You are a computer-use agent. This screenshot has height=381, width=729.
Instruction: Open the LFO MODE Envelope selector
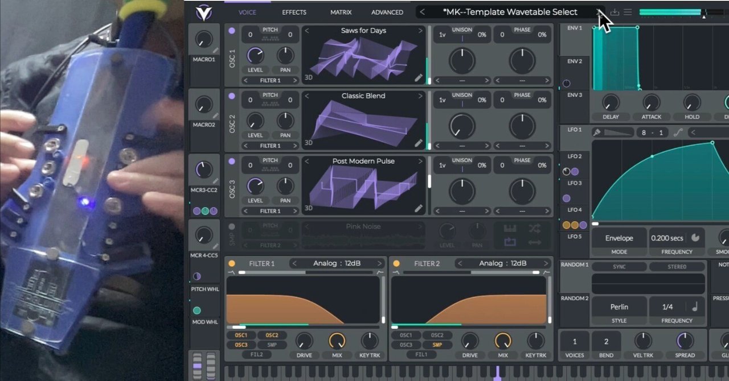point(619,238)
